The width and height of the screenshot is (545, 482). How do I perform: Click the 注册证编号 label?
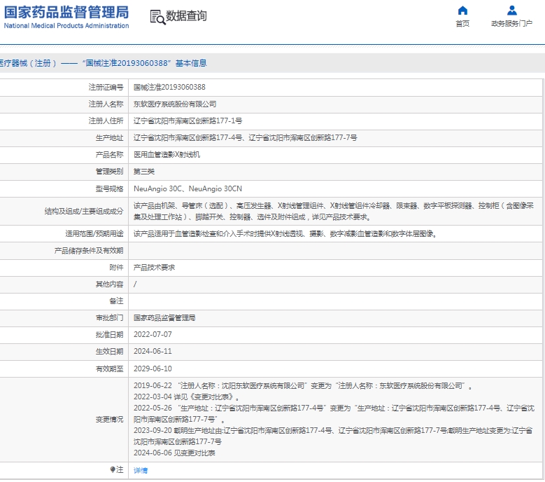(106, 87)
